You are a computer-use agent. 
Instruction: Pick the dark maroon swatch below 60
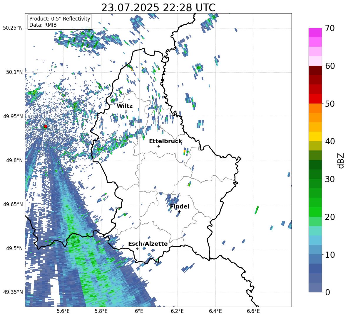(x=315, y=70)
